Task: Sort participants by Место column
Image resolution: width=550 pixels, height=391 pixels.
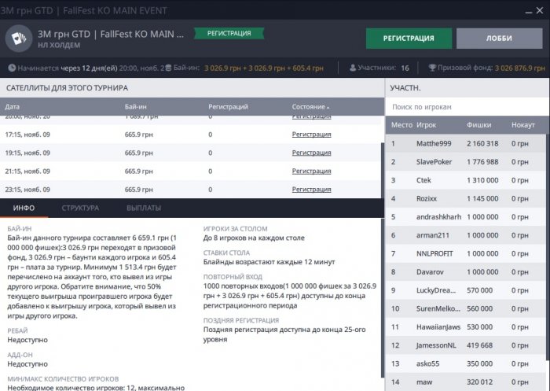Action: click(x=401, y=125)
